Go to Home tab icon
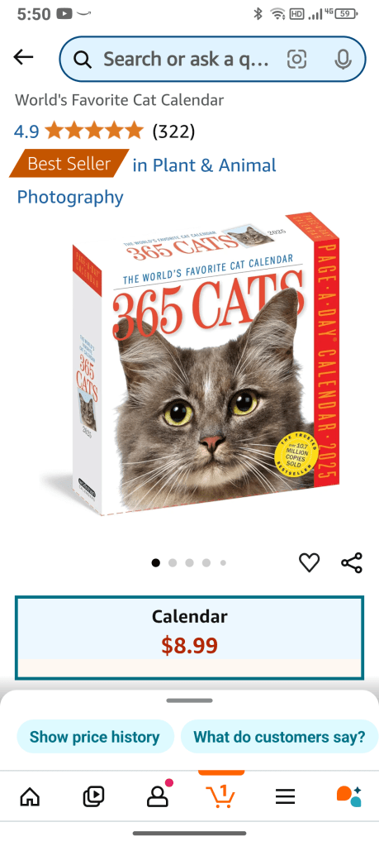Screen dimensions: 379x846 pos(30,796)
